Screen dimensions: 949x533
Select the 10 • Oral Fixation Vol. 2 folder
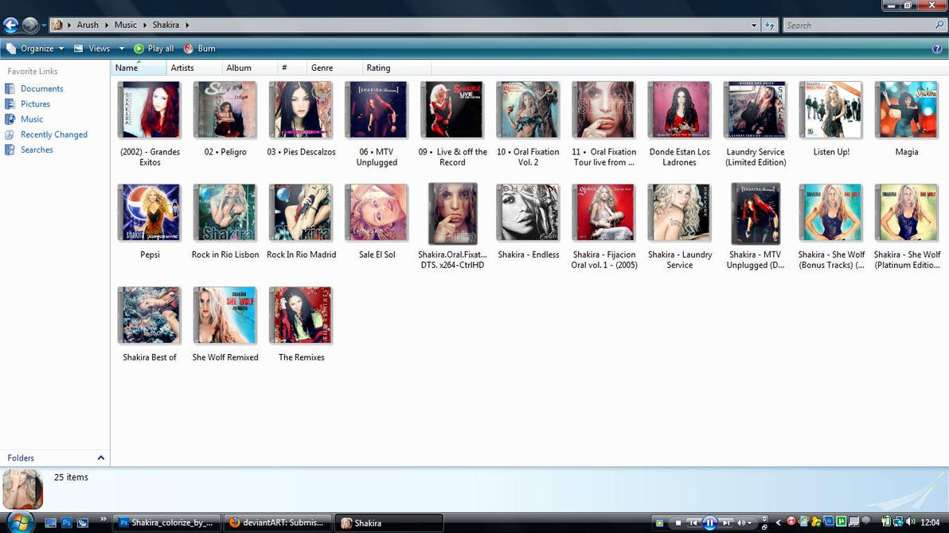click(x=528, y=124)
